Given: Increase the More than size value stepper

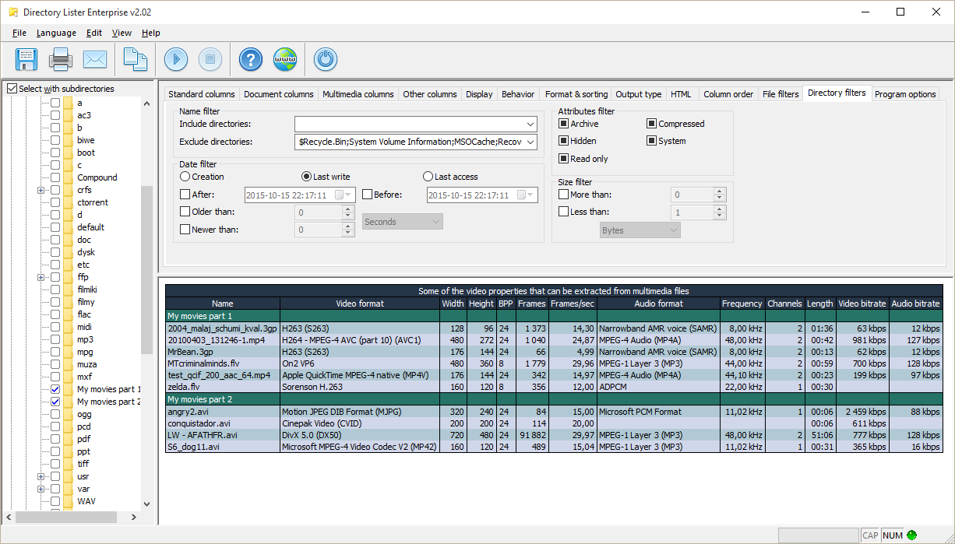Looking at the screenshot, I should [x=717, y=191].
